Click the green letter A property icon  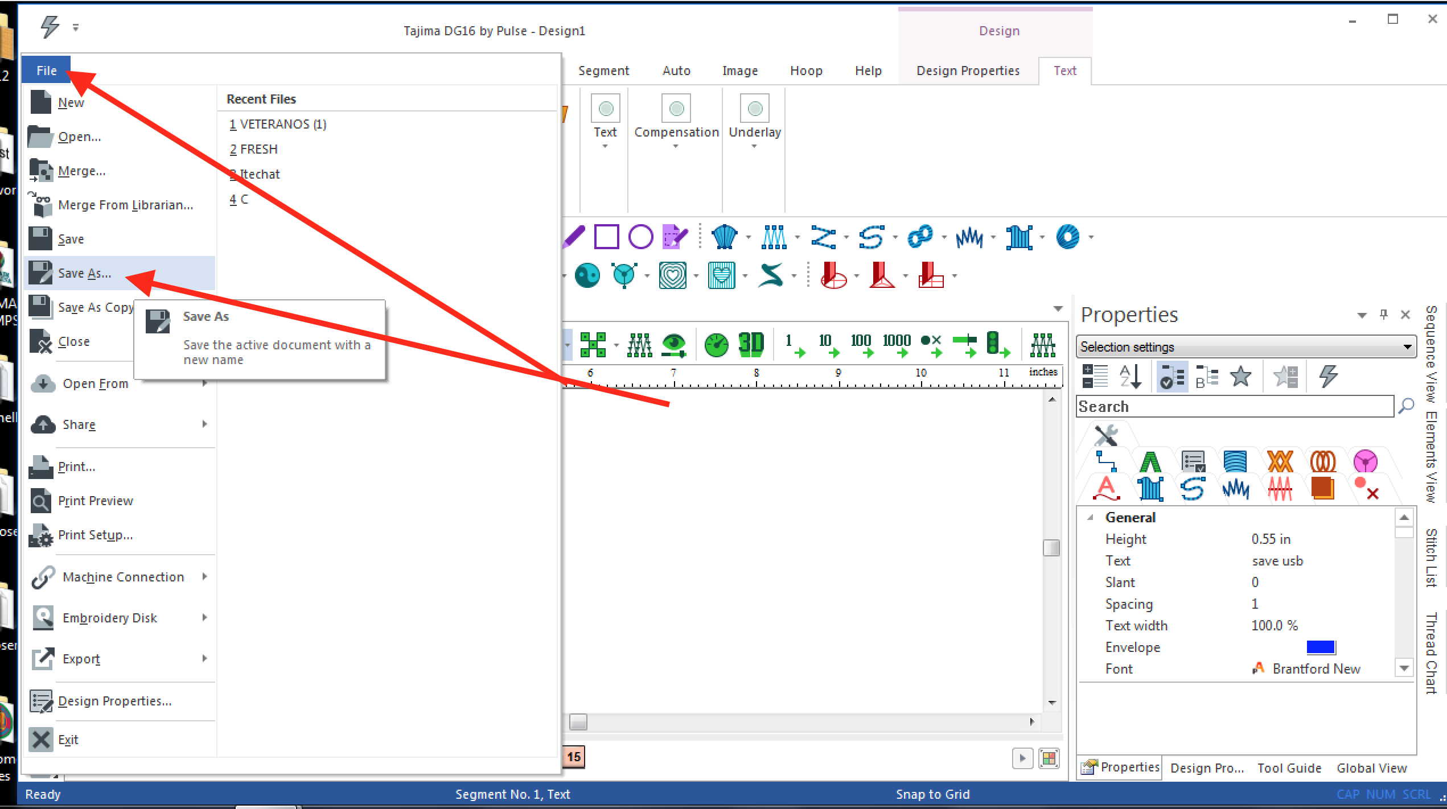point(1150,461)
